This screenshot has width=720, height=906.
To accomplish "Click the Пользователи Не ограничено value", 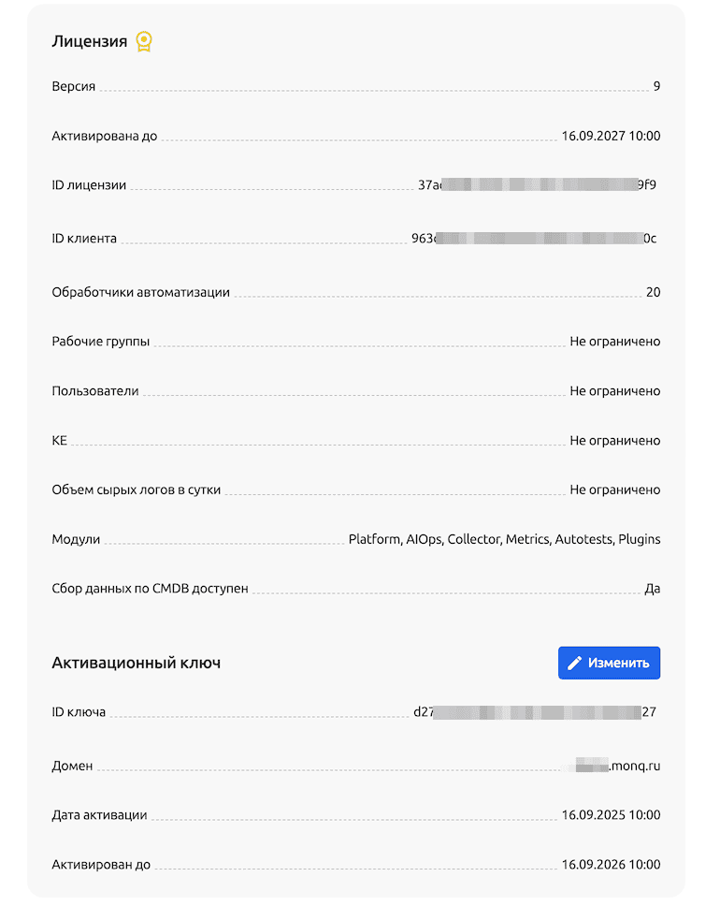I will [614, 391].
